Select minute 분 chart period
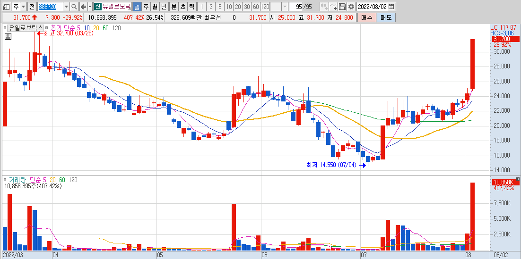This screenshot has width=521, height=259. (x=174, y=7)
